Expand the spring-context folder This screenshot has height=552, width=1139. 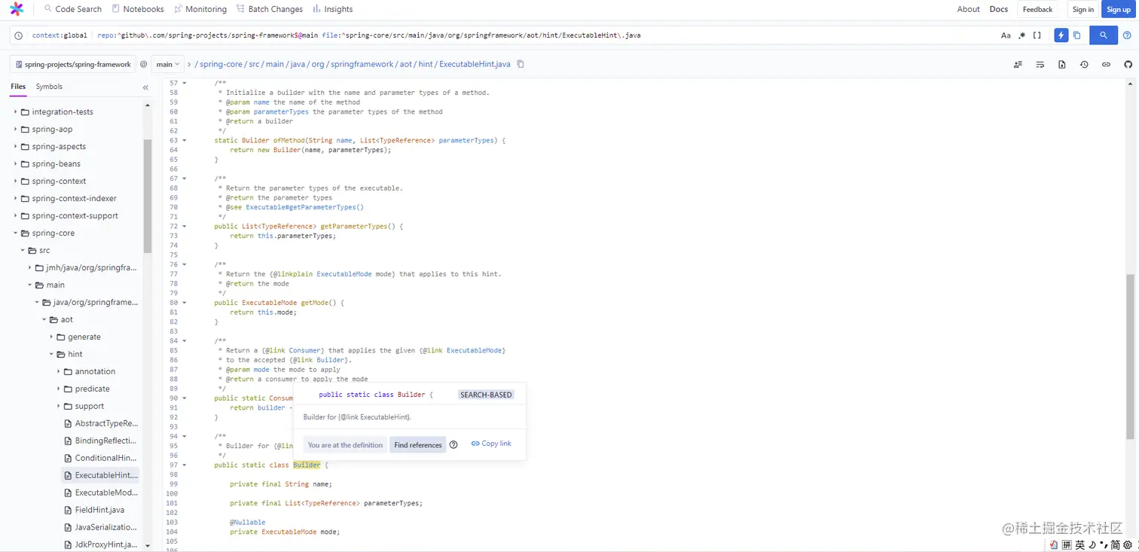[16, 181]
